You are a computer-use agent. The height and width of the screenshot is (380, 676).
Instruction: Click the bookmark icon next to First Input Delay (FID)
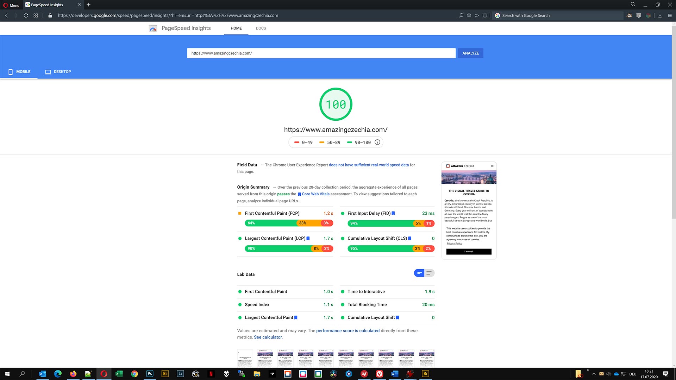pos(393,214)
